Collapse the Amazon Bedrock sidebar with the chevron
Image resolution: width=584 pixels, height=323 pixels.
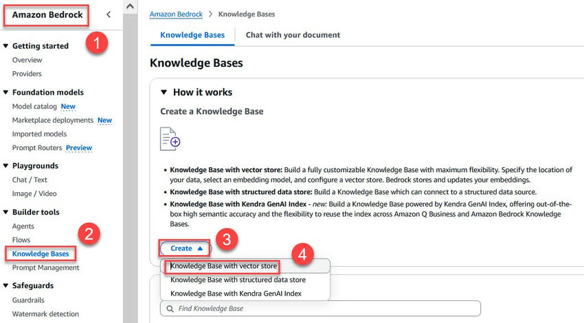[109, 14]
